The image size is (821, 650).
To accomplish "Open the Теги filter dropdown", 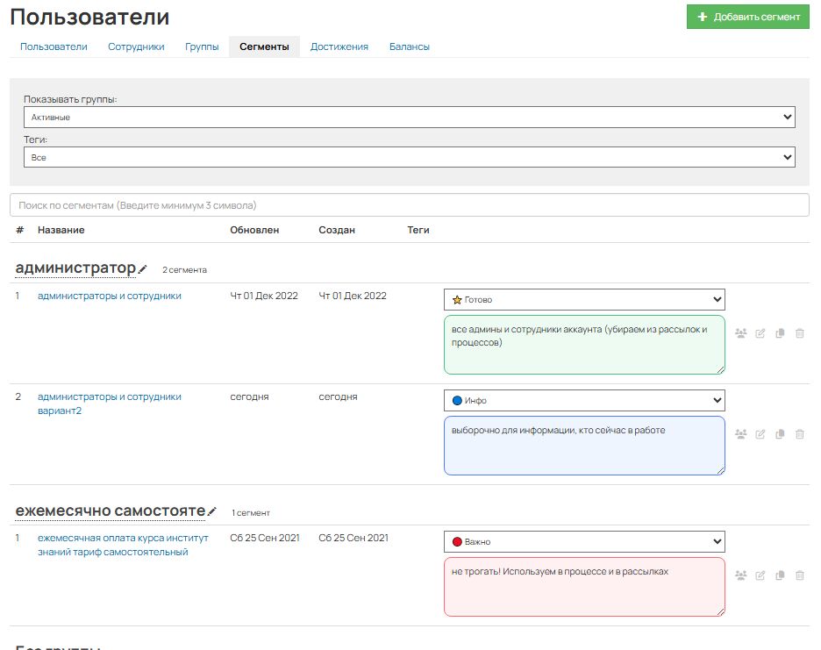I will [410, 157].
